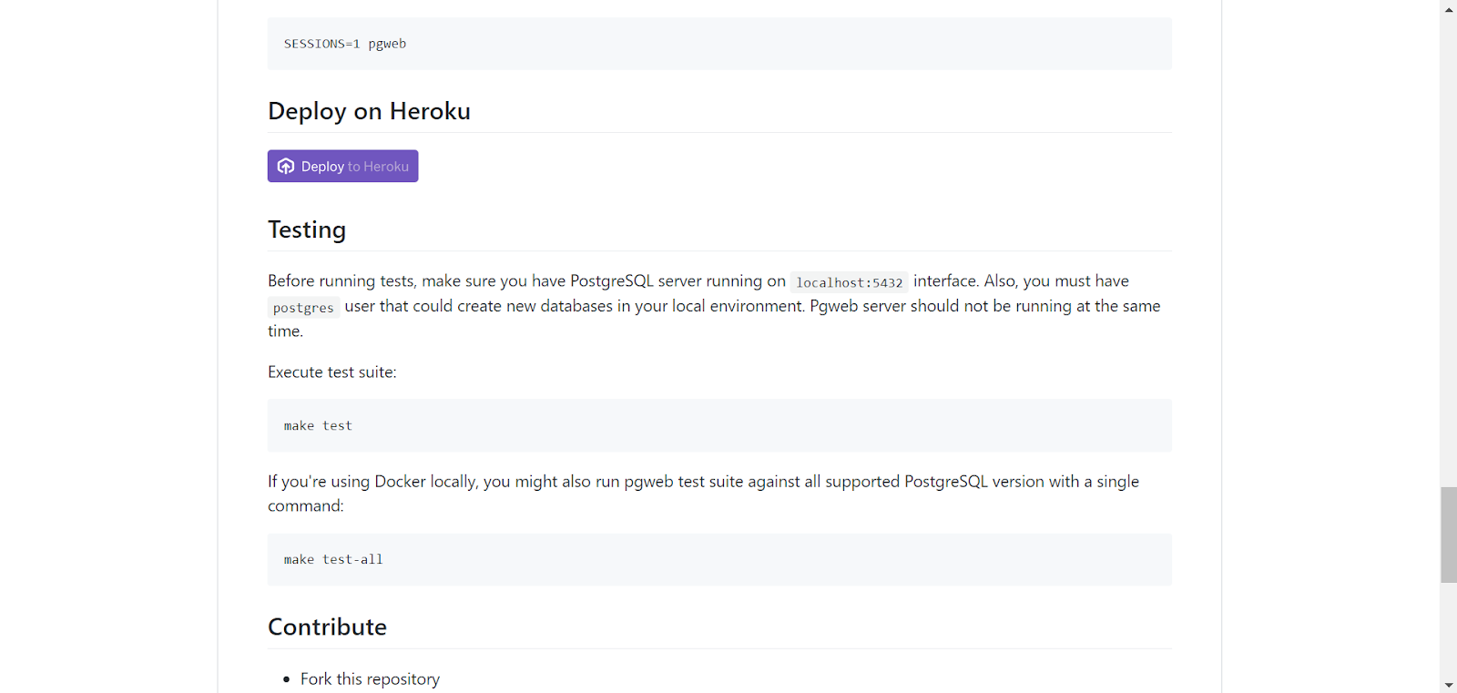Click the Contribute section heading
This screenshot has width=1457, height=693.
coord(327,627)
